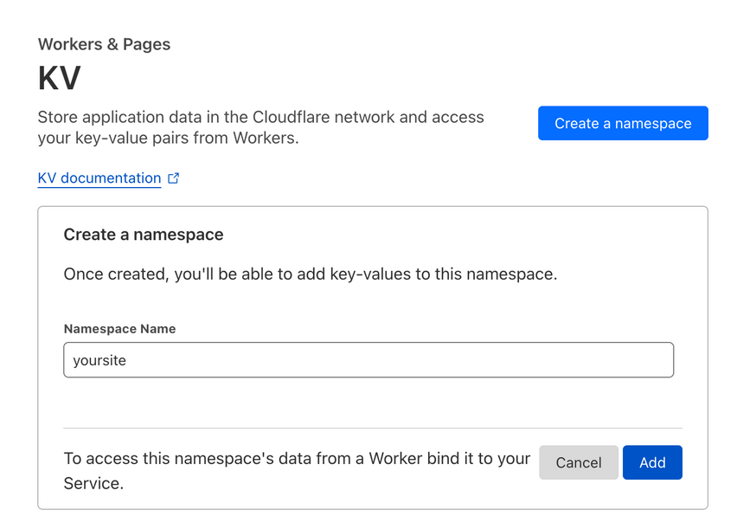737x529 pixels.
Task: Click the empty right end of the Namespace Name field
Action: pos(606,360)
